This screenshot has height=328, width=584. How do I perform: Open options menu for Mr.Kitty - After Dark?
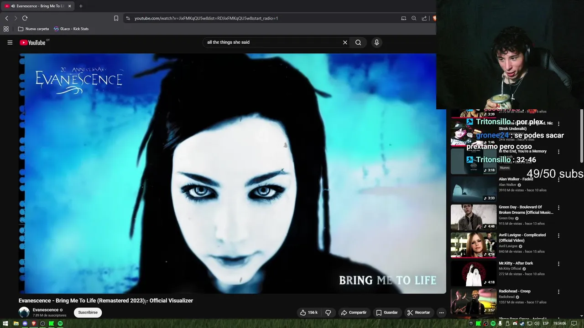(558, 264)
